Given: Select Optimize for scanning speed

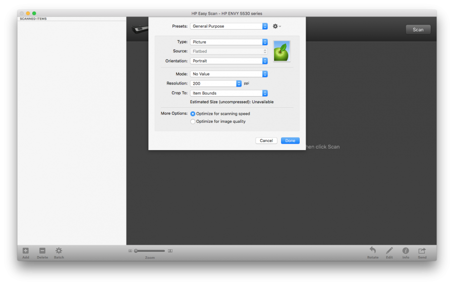Looking at the screenshot, I should point(193,114).
